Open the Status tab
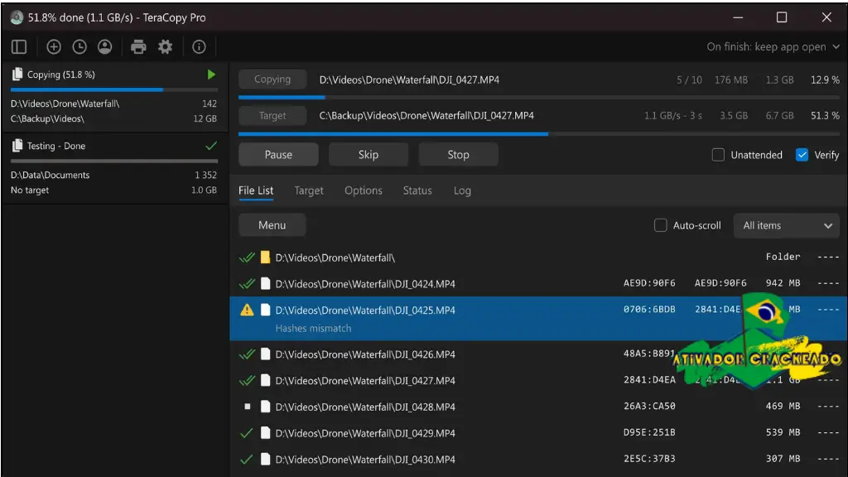 [417, 190]
